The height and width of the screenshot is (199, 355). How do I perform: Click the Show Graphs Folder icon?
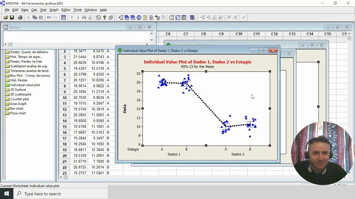tap(133, 17)
